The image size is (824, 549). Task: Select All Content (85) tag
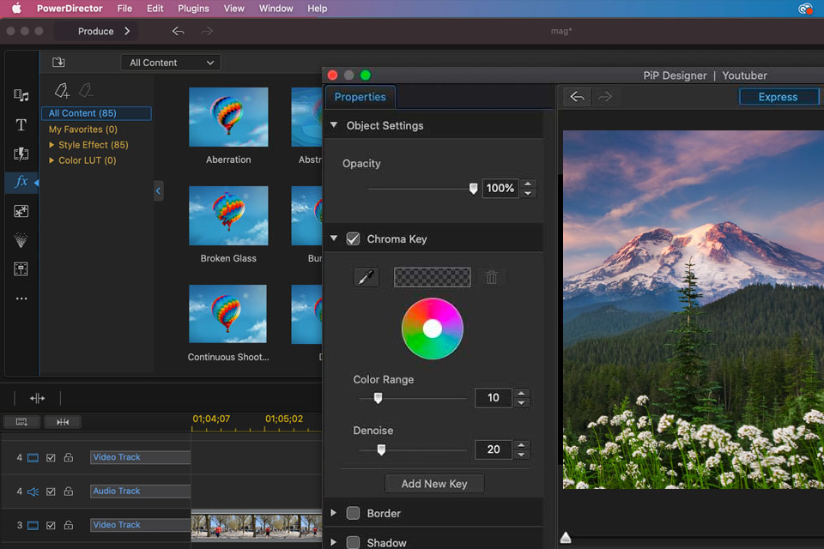(x=97, y=113)
